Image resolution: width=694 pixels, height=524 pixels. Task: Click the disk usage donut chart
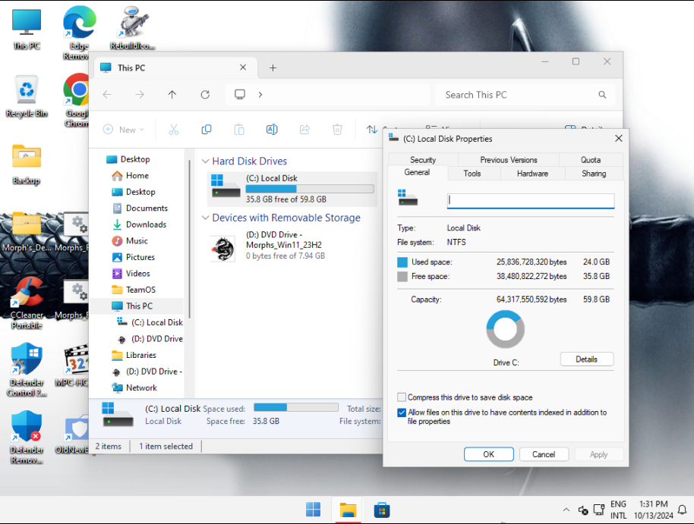coord(506,329)
